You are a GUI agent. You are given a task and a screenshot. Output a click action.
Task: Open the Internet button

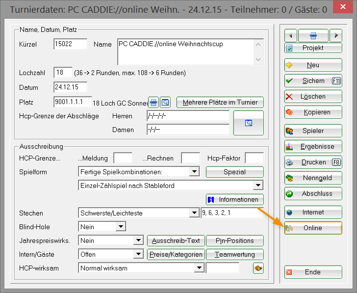pos(313,213)
